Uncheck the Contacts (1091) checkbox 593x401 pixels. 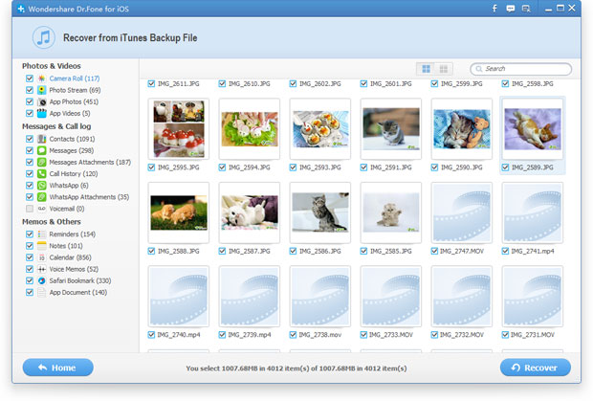click(x=30, y=139)
